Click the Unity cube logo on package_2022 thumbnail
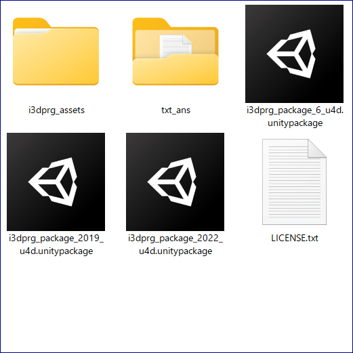 172,182
